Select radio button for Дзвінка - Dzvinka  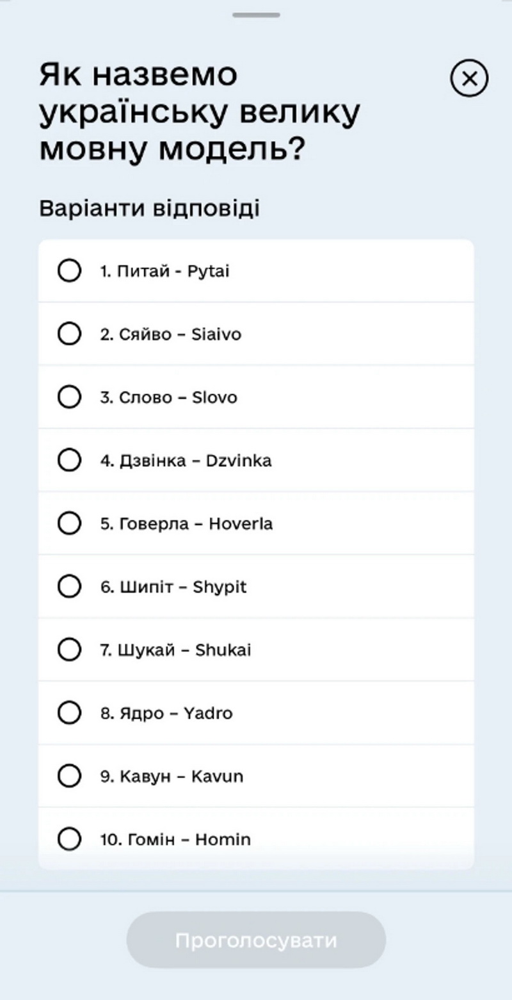pos(69,460)
